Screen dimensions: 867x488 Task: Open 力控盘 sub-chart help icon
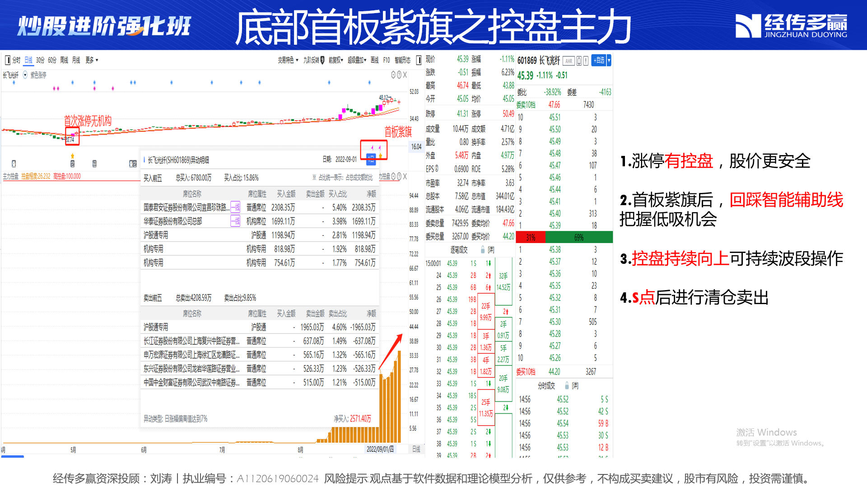click(x=399, y=177)
